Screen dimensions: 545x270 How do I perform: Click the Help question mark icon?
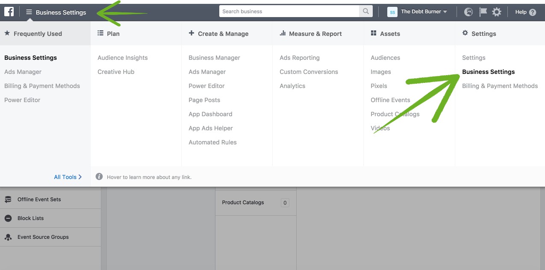pyautogui.click(x=533, y=12)
